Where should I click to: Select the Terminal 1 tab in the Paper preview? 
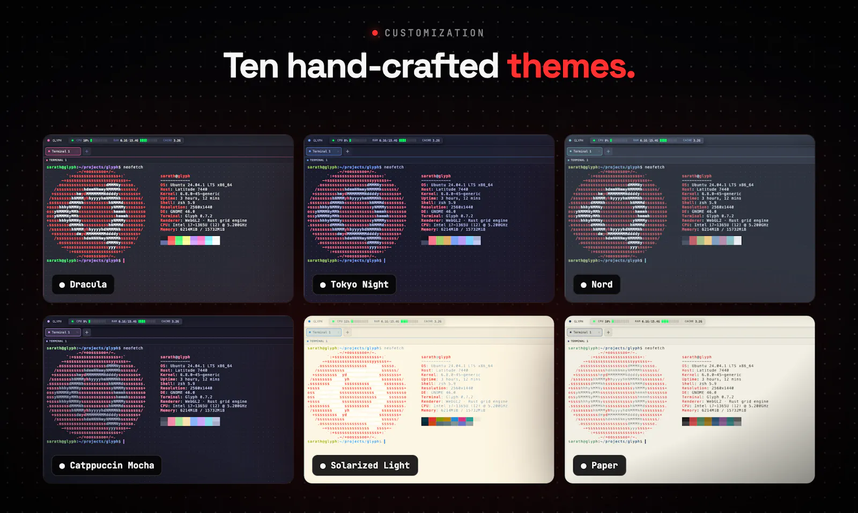pyautogui.click(x=584, y=332)
